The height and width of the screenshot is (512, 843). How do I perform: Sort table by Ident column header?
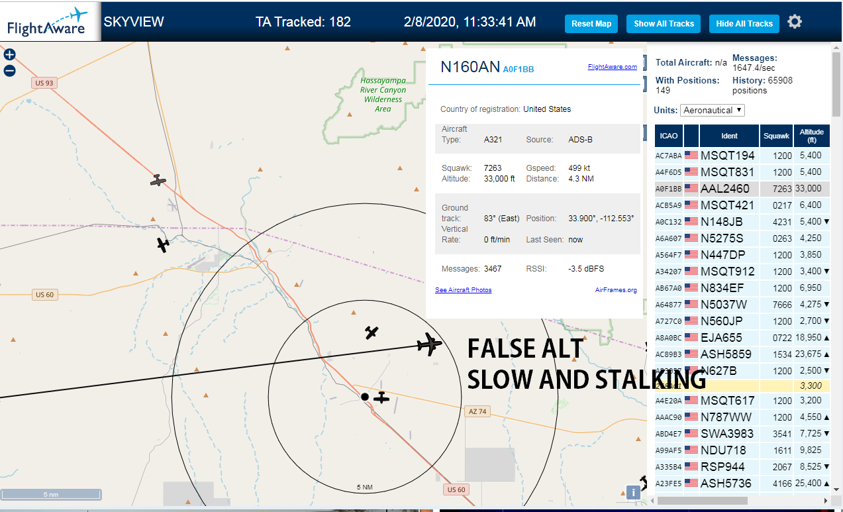click(x=729, y=136)
